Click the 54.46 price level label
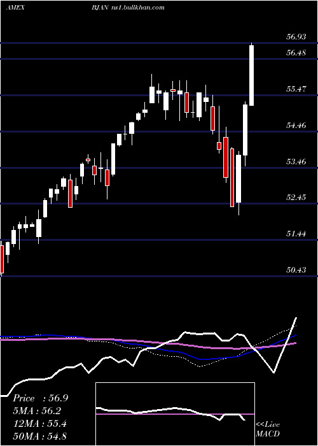Viewport: 318px width, 446px height. tap(296, 125)
